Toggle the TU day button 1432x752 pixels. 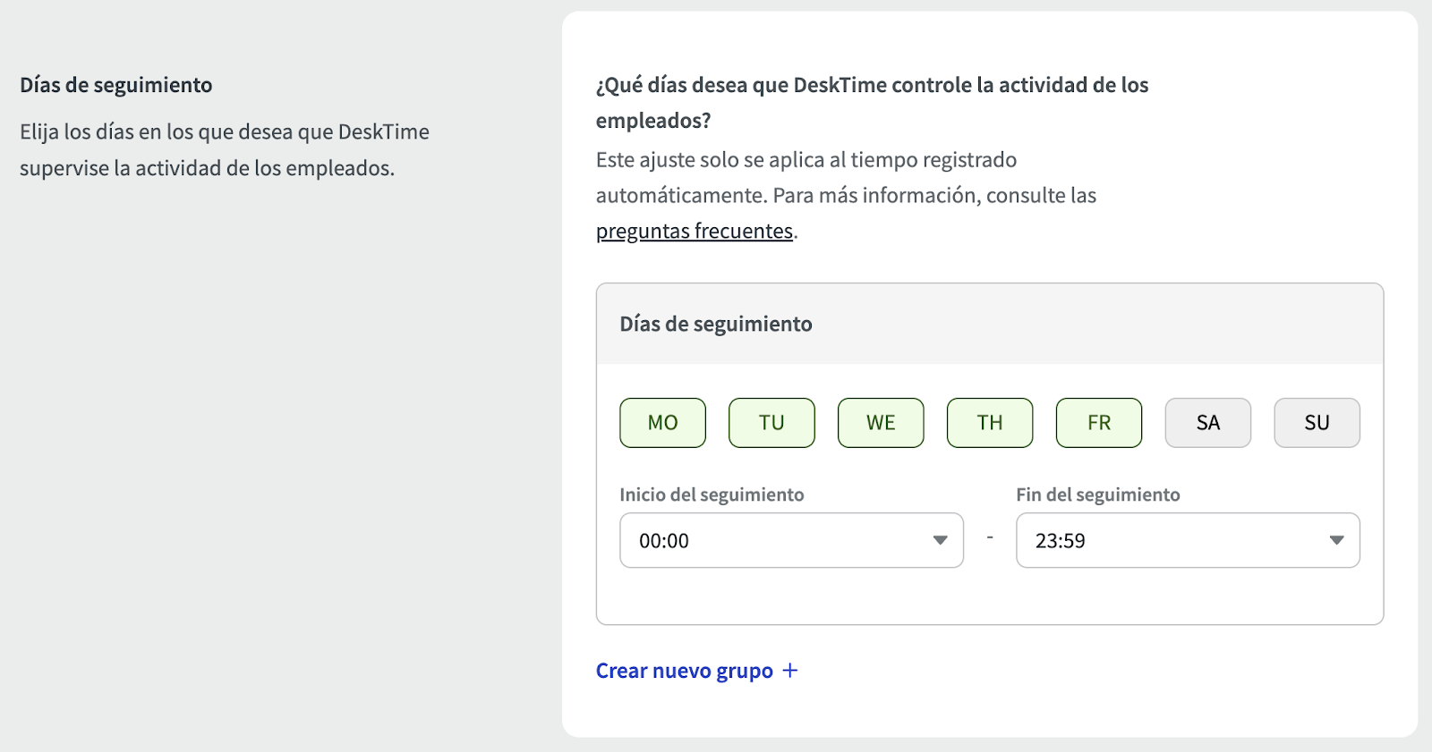pos(771,423)
